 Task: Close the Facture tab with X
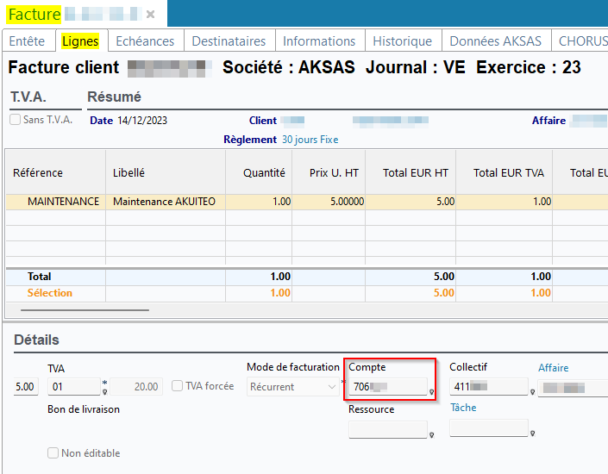tap(150, 15)
